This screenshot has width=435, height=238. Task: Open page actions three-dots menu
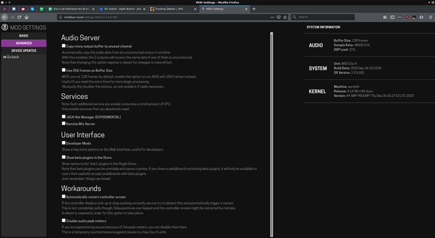[x=272, y=17]
